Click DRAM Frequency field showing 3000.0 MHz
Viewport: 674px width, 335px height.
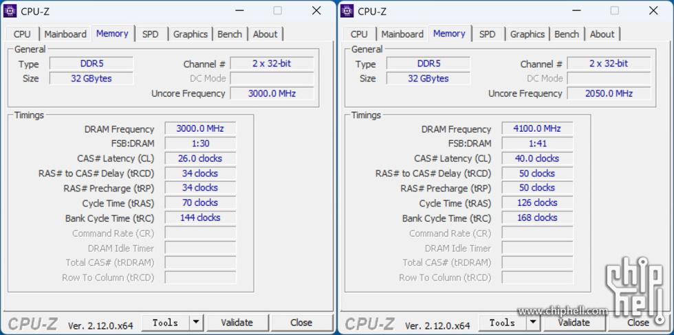pos(200,128)
